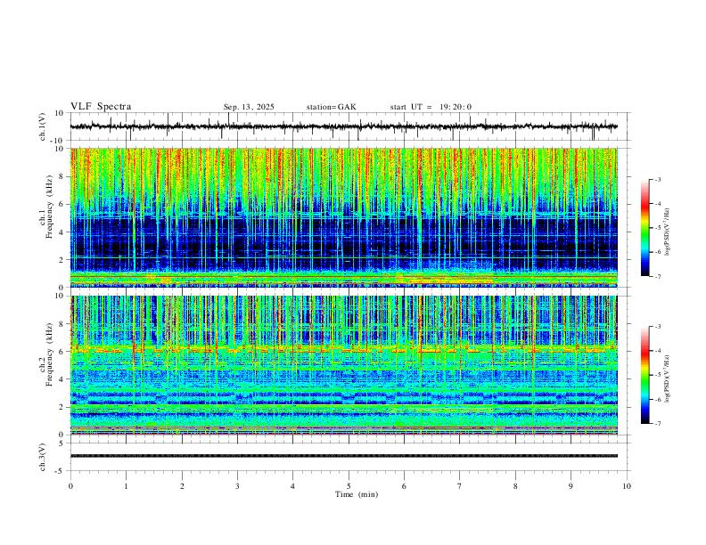The image size is (706, 545).
Task: Click the ch.2 spectrogram panel
Action: (344, 365)
